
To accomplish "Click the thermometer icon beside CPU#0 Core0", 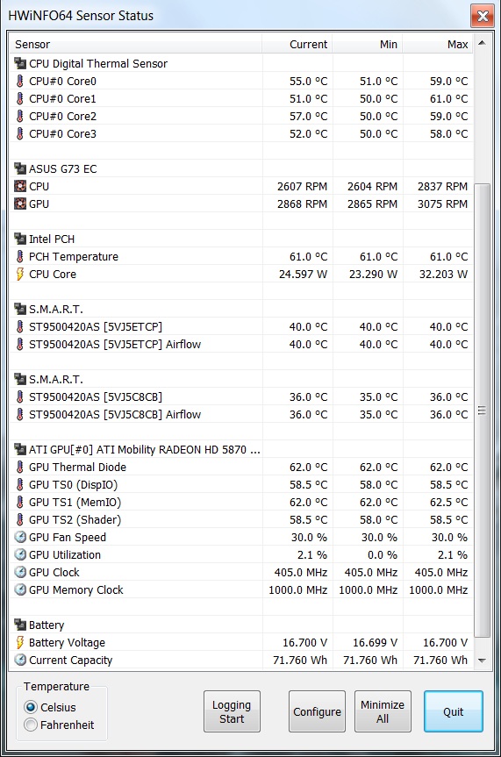I will [x=20, y=81].
